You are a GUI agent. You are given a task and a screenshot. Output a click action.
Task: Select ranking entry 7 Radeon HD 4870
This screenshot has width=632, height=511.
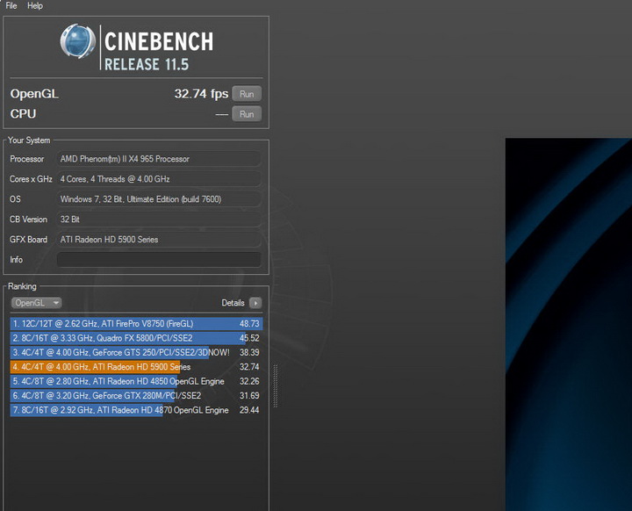click(136, 410)
